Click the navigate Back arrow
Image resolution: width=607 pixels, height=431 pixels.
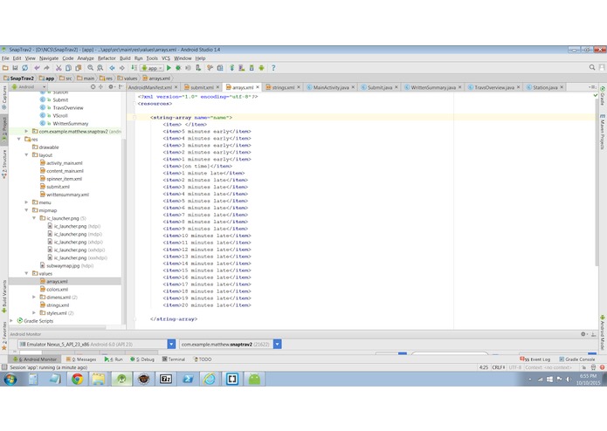click(113, 68)
